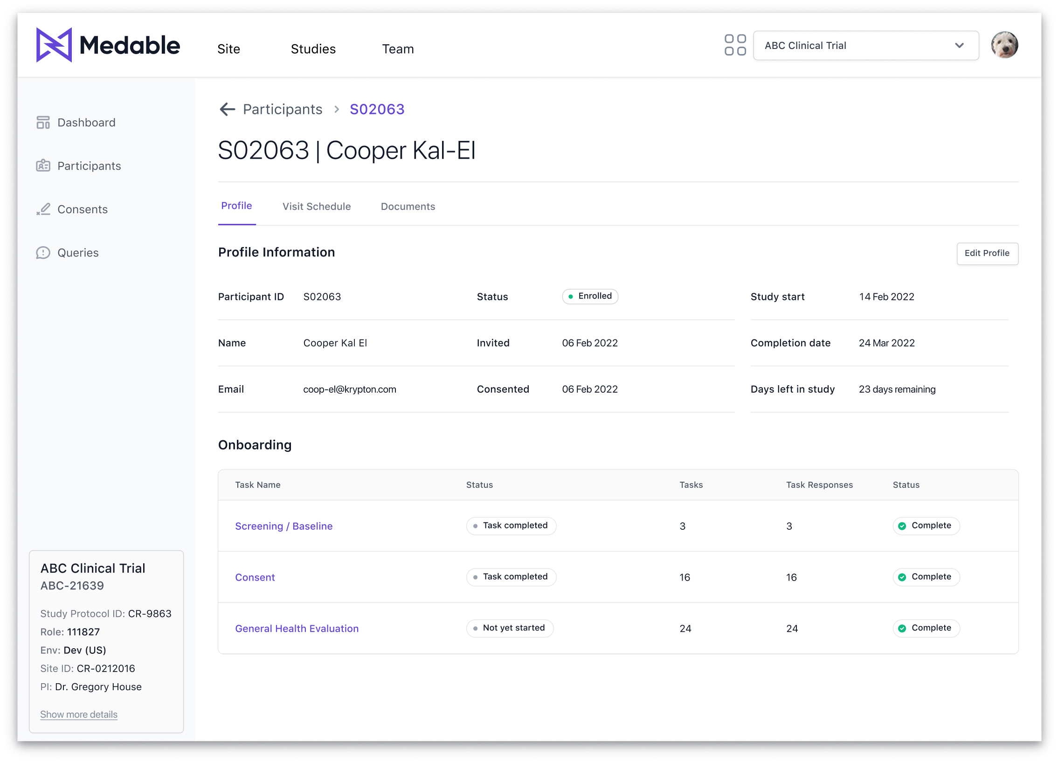The image size is (1058, 762).
Task: Click the dropdown chevron arrow in the header
Action: pyautogui.click(x=959, y=45)
